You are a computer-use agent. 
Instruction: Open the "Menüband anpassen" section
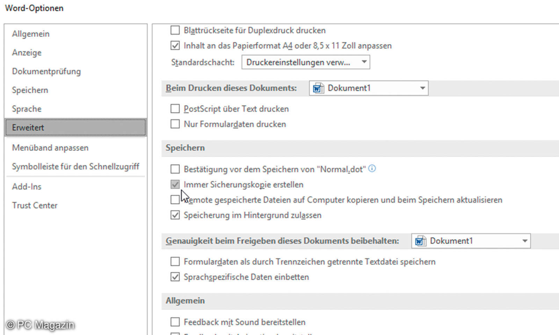click(x=50, y=148)
